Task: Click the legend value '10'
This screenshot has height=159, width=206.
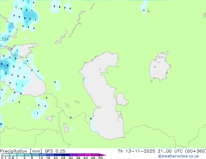Action: tap(41, 158)
